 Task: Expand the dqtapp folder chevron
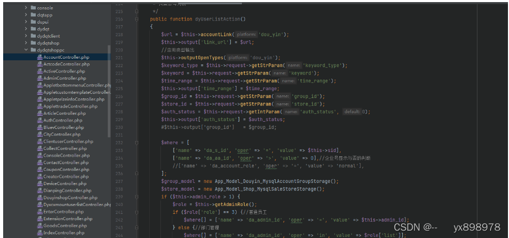coord(26,15)
